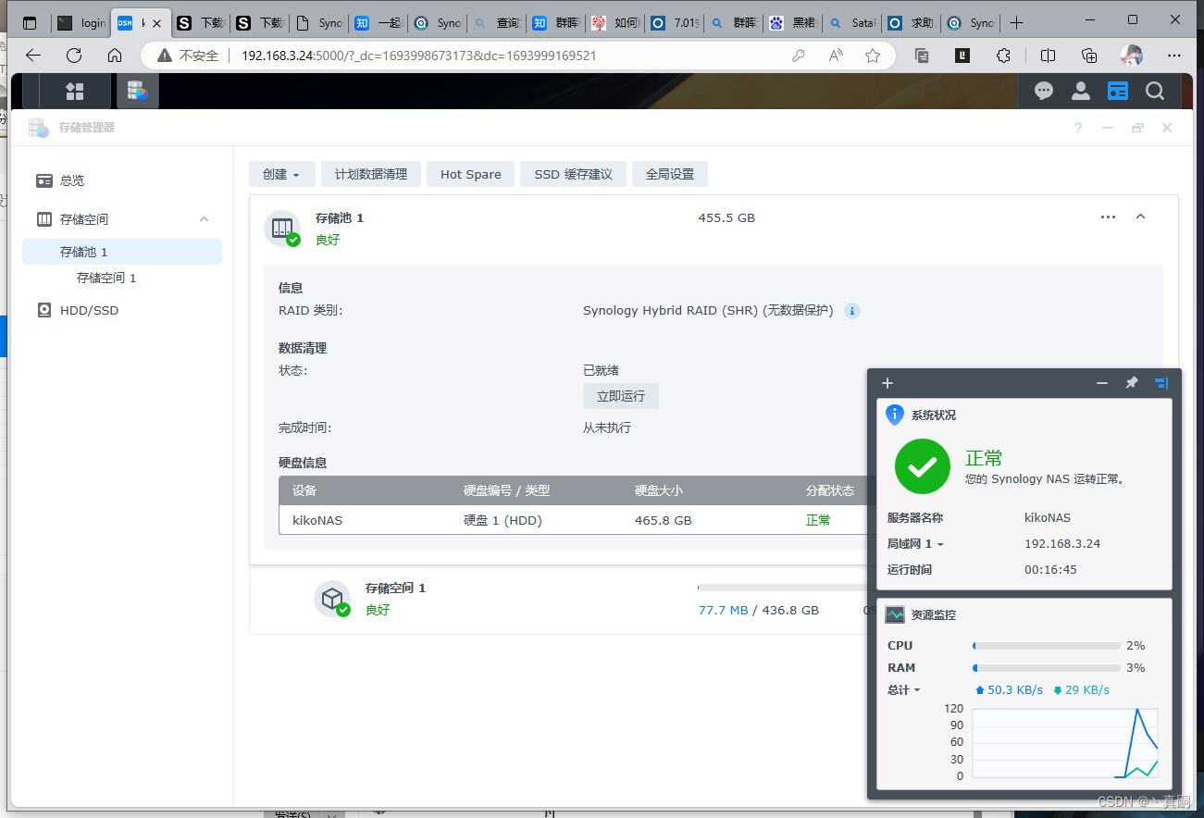This screenshot has width=1204, height=818.
Task: Refresh the browser page
Action: tap(74, 56)
